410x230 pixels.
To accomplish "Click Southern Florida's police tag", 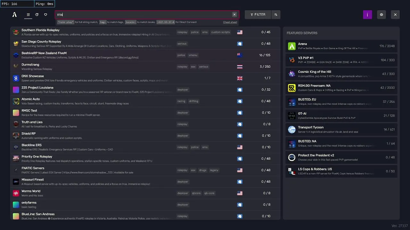I will click(x=195, y=32).
